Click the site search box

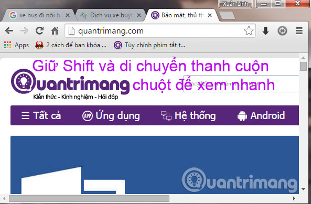[x=241, y=84]
